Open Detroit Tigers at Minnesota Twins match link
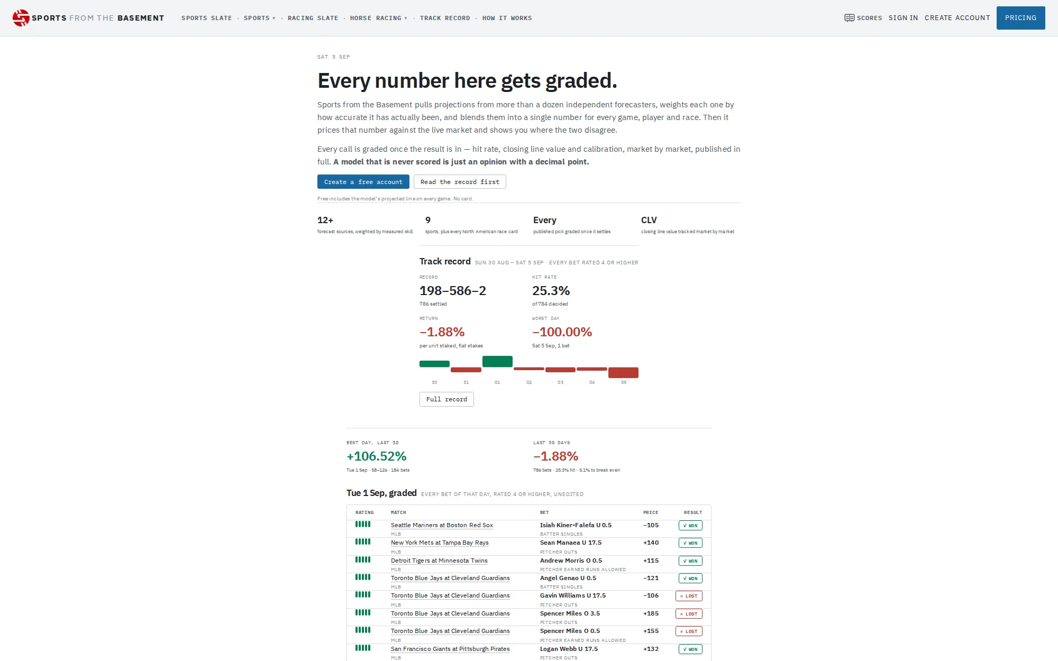1058x661 pixels. coord(439,561)
